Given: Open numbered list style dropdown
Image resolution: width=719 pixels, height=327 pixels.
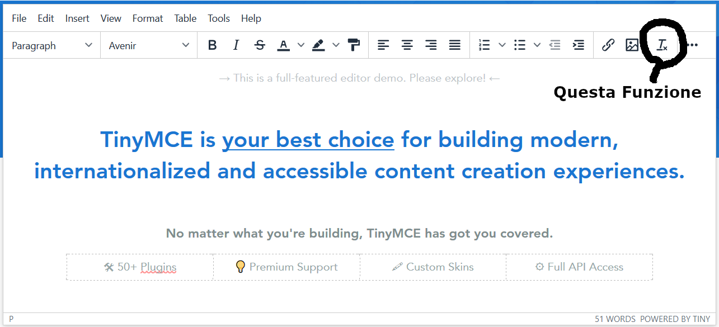Looking at the screenshot, I should point(502,45).
